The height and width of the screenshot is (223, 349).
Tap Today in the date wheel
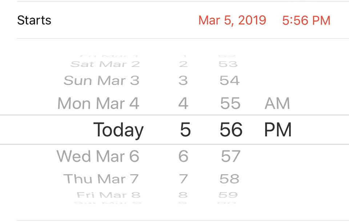[118, 130]
